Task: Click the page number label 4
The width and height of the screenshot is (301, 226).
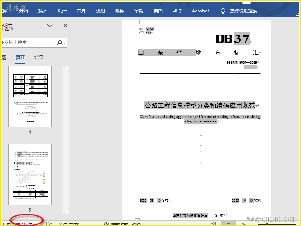Action: 30,132
